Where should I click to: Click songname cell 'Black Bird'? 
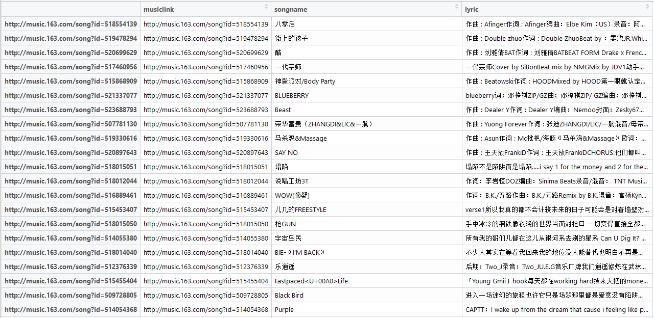(x=366, y=295)
